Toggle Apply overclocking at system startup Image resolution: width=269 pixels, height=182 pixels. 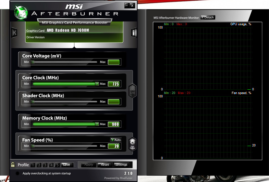coord(17,173)
